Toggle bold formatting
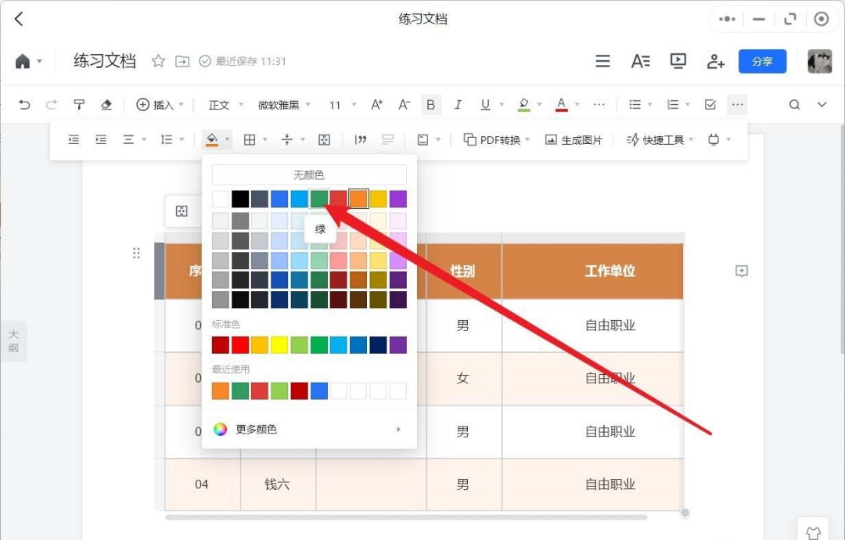 430,104
